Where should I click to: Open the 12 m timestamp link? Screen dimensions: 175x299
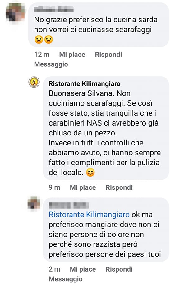pyautogui.click(x=42, y=55)
